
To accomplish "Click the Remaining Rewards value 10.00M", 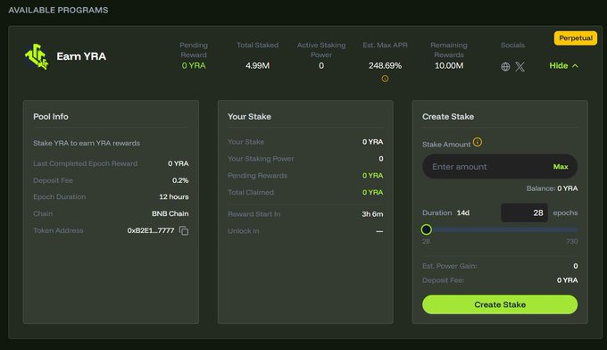I will click(x=449, y=66).
